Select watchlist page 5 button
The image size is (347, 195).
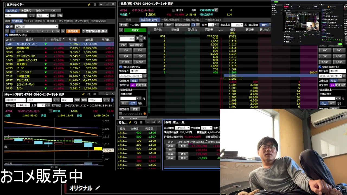[x=33, y=31]
